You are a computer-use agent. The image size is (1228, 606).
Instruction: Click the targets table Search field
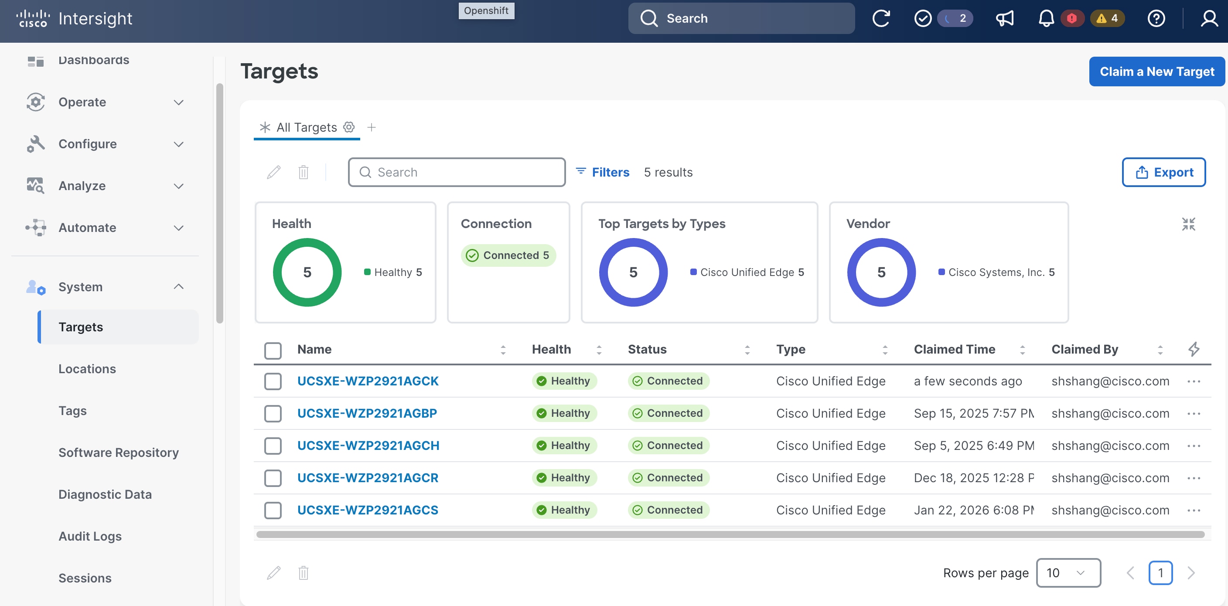pos(457,172)
